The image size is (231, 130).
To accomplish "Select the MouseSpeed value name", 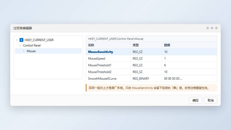I will click(x=97, y=59).
